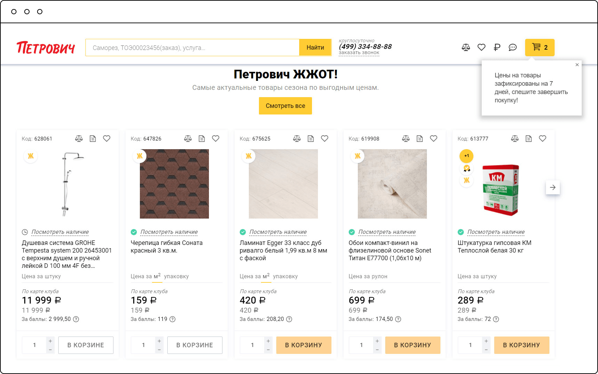Select price per упаковку for Ламинат Egger

pyautogui.click(x=285, y=277)
